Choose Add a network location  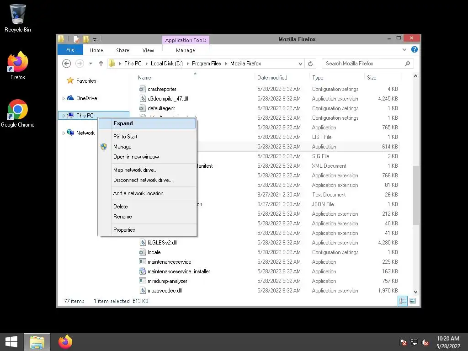(x=147, y=193)
